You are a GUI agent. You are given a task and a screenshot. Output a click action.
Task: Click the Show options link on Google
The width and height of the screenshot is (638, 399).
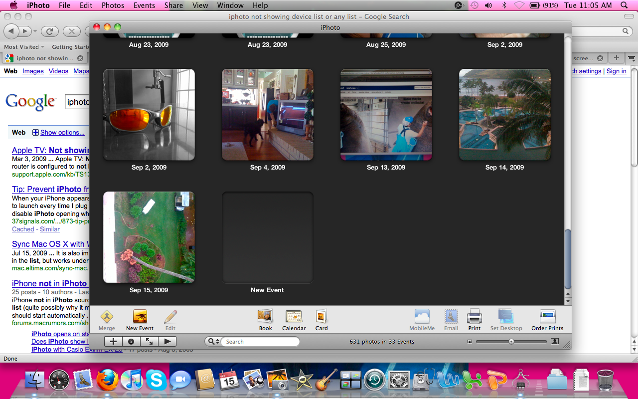(x=62, y=133)
